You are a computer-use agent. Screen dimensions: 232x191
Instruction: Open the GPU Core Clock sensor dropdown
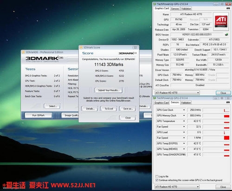(184, 110)
